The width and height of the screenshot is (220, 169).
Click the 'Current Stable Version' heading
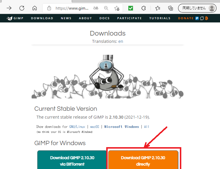pos(66,109)
